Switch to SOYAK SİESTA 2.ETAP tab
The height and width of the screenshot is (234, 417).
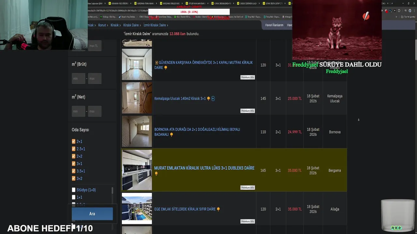pyautogui.click(x=274, y=3)
